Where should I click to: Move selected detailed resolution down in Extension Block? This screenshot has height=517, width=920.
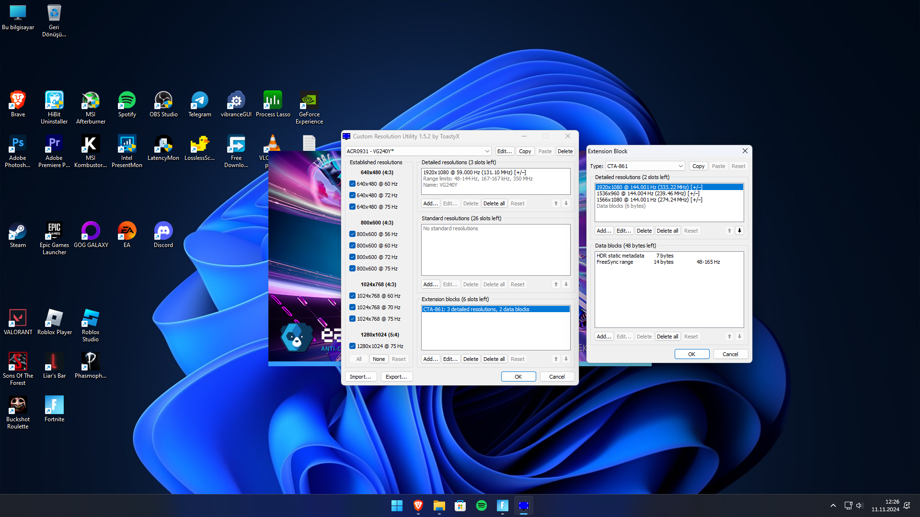739,231
